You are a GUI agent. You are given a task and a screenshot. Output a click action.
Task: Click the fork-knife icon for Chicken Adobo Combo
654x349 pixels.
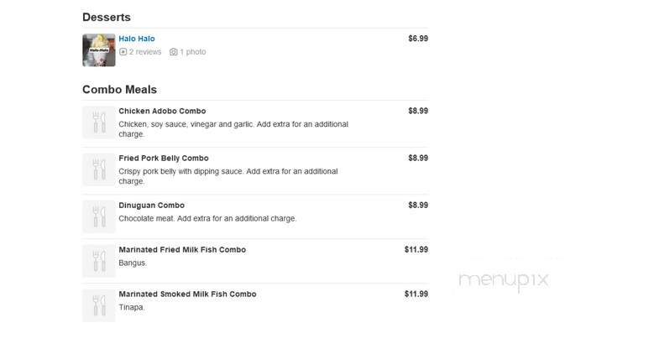pyautogui.click(x=99, y=122)
